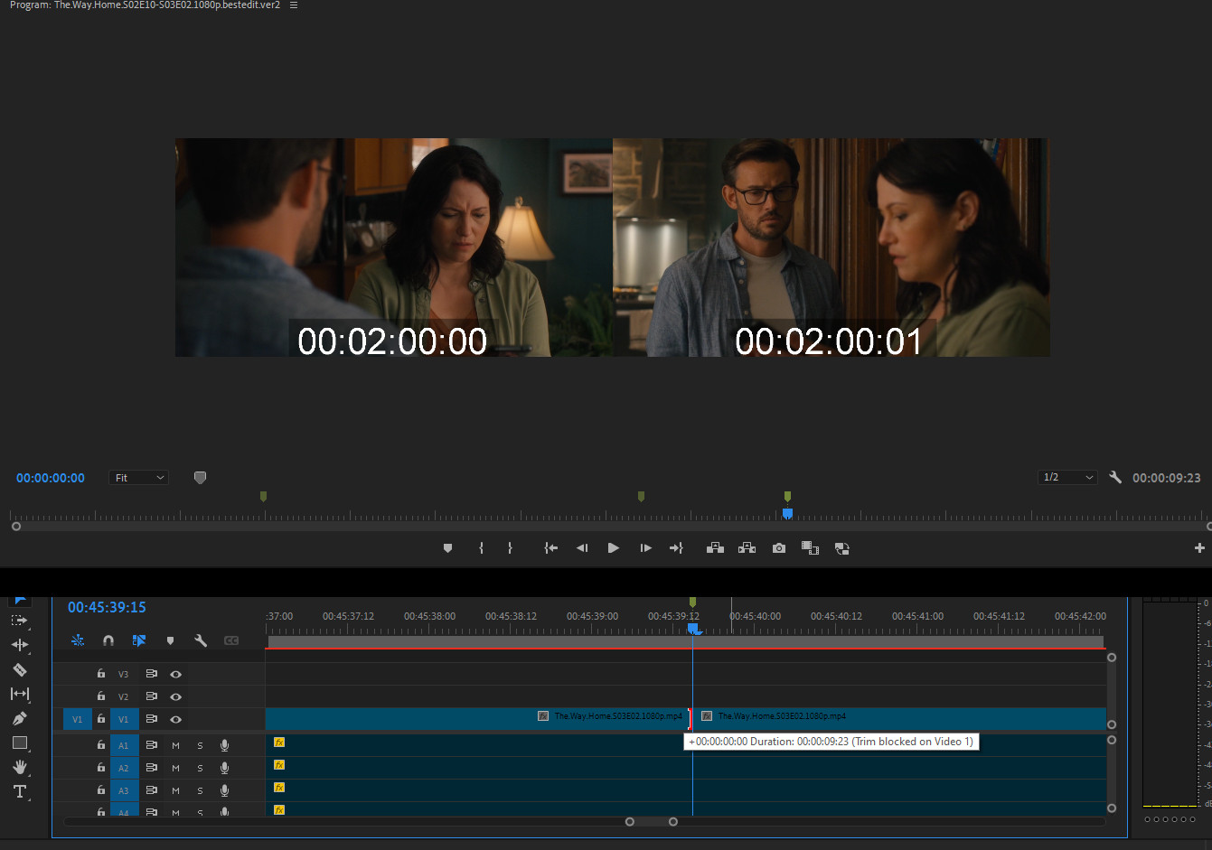The image size is (1212, 850).
Task: Select the Slip tool
Action: tap(19, 694)
